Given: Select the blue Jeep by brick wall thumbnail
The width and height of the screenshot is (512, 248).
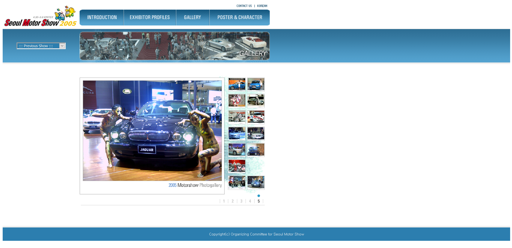Looking at the screenshot, I should click(x=256, y=150).
